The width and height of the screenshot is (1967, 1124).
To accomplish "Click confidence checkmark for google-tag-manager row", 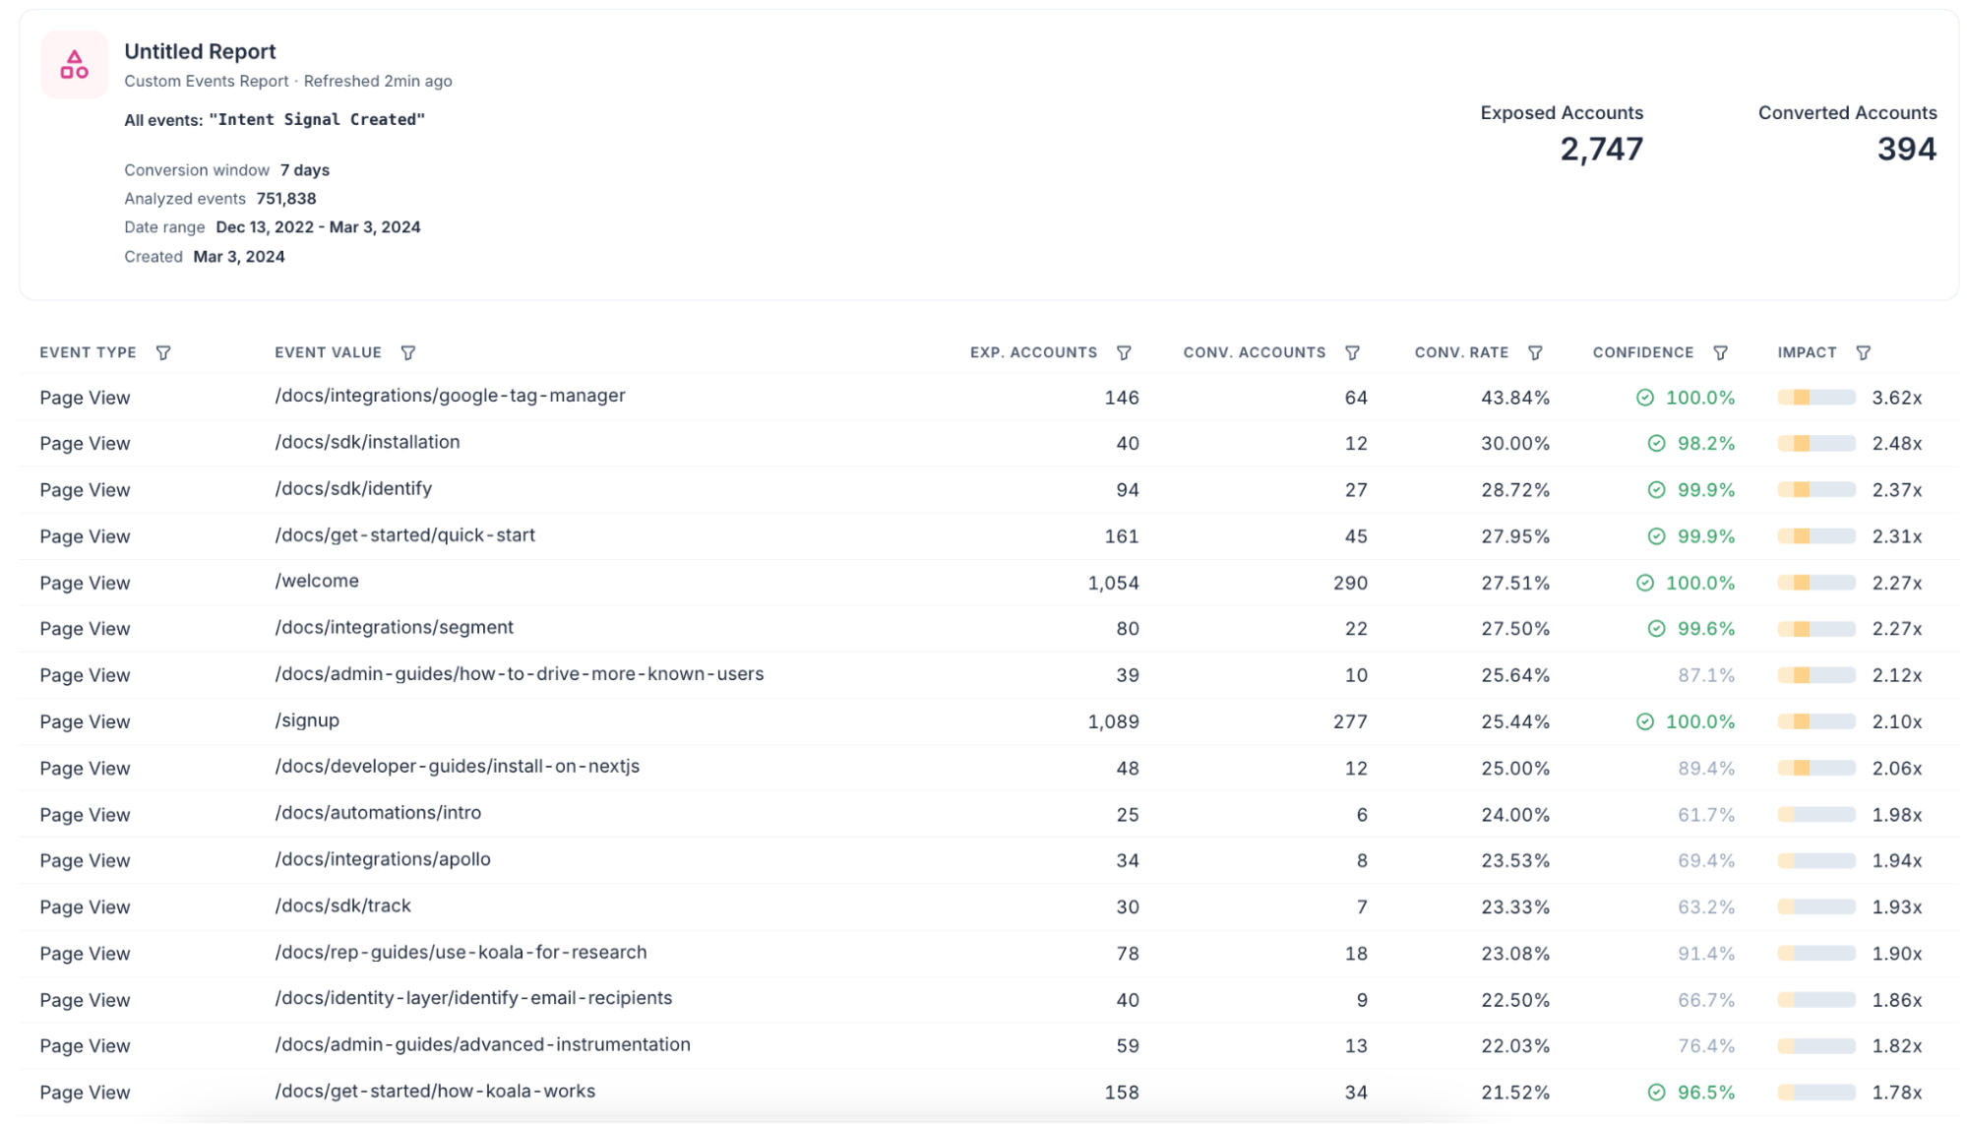I will coord(1644,398).
